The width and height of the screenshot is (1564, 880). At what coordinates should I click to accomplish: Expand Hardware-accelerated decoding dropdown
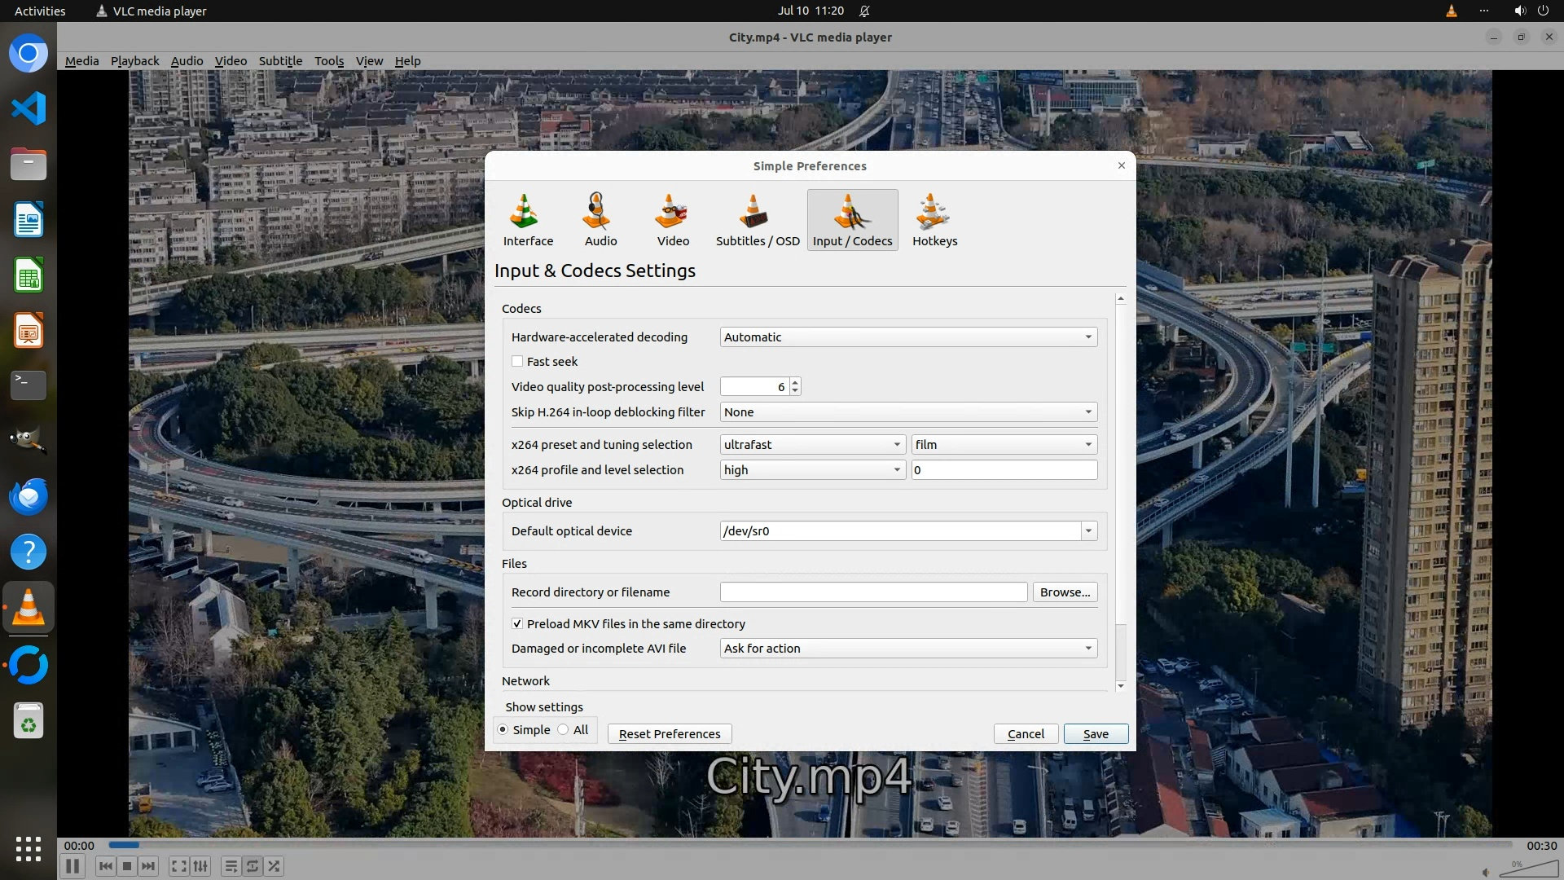(x=907, y=337)
